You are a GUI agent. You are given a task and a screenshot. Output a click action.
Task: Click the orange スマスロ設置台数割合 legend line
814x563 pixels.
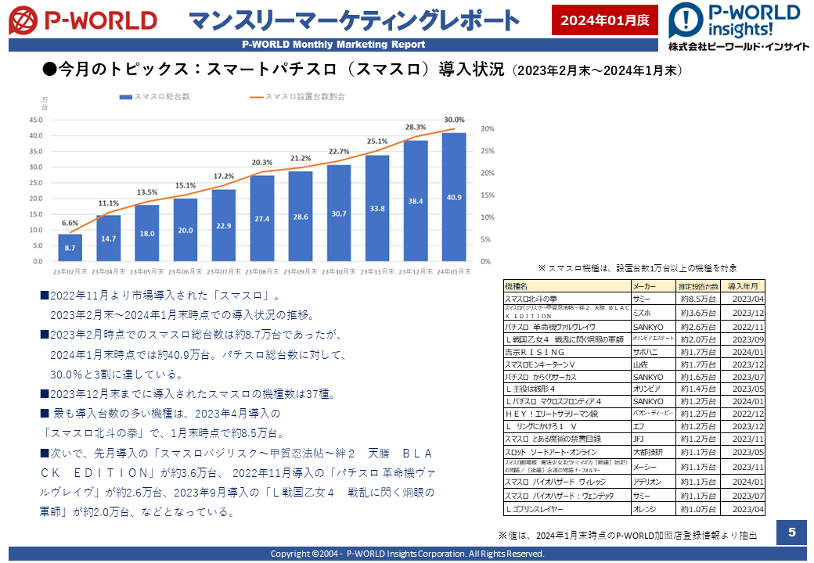(257, 97)
